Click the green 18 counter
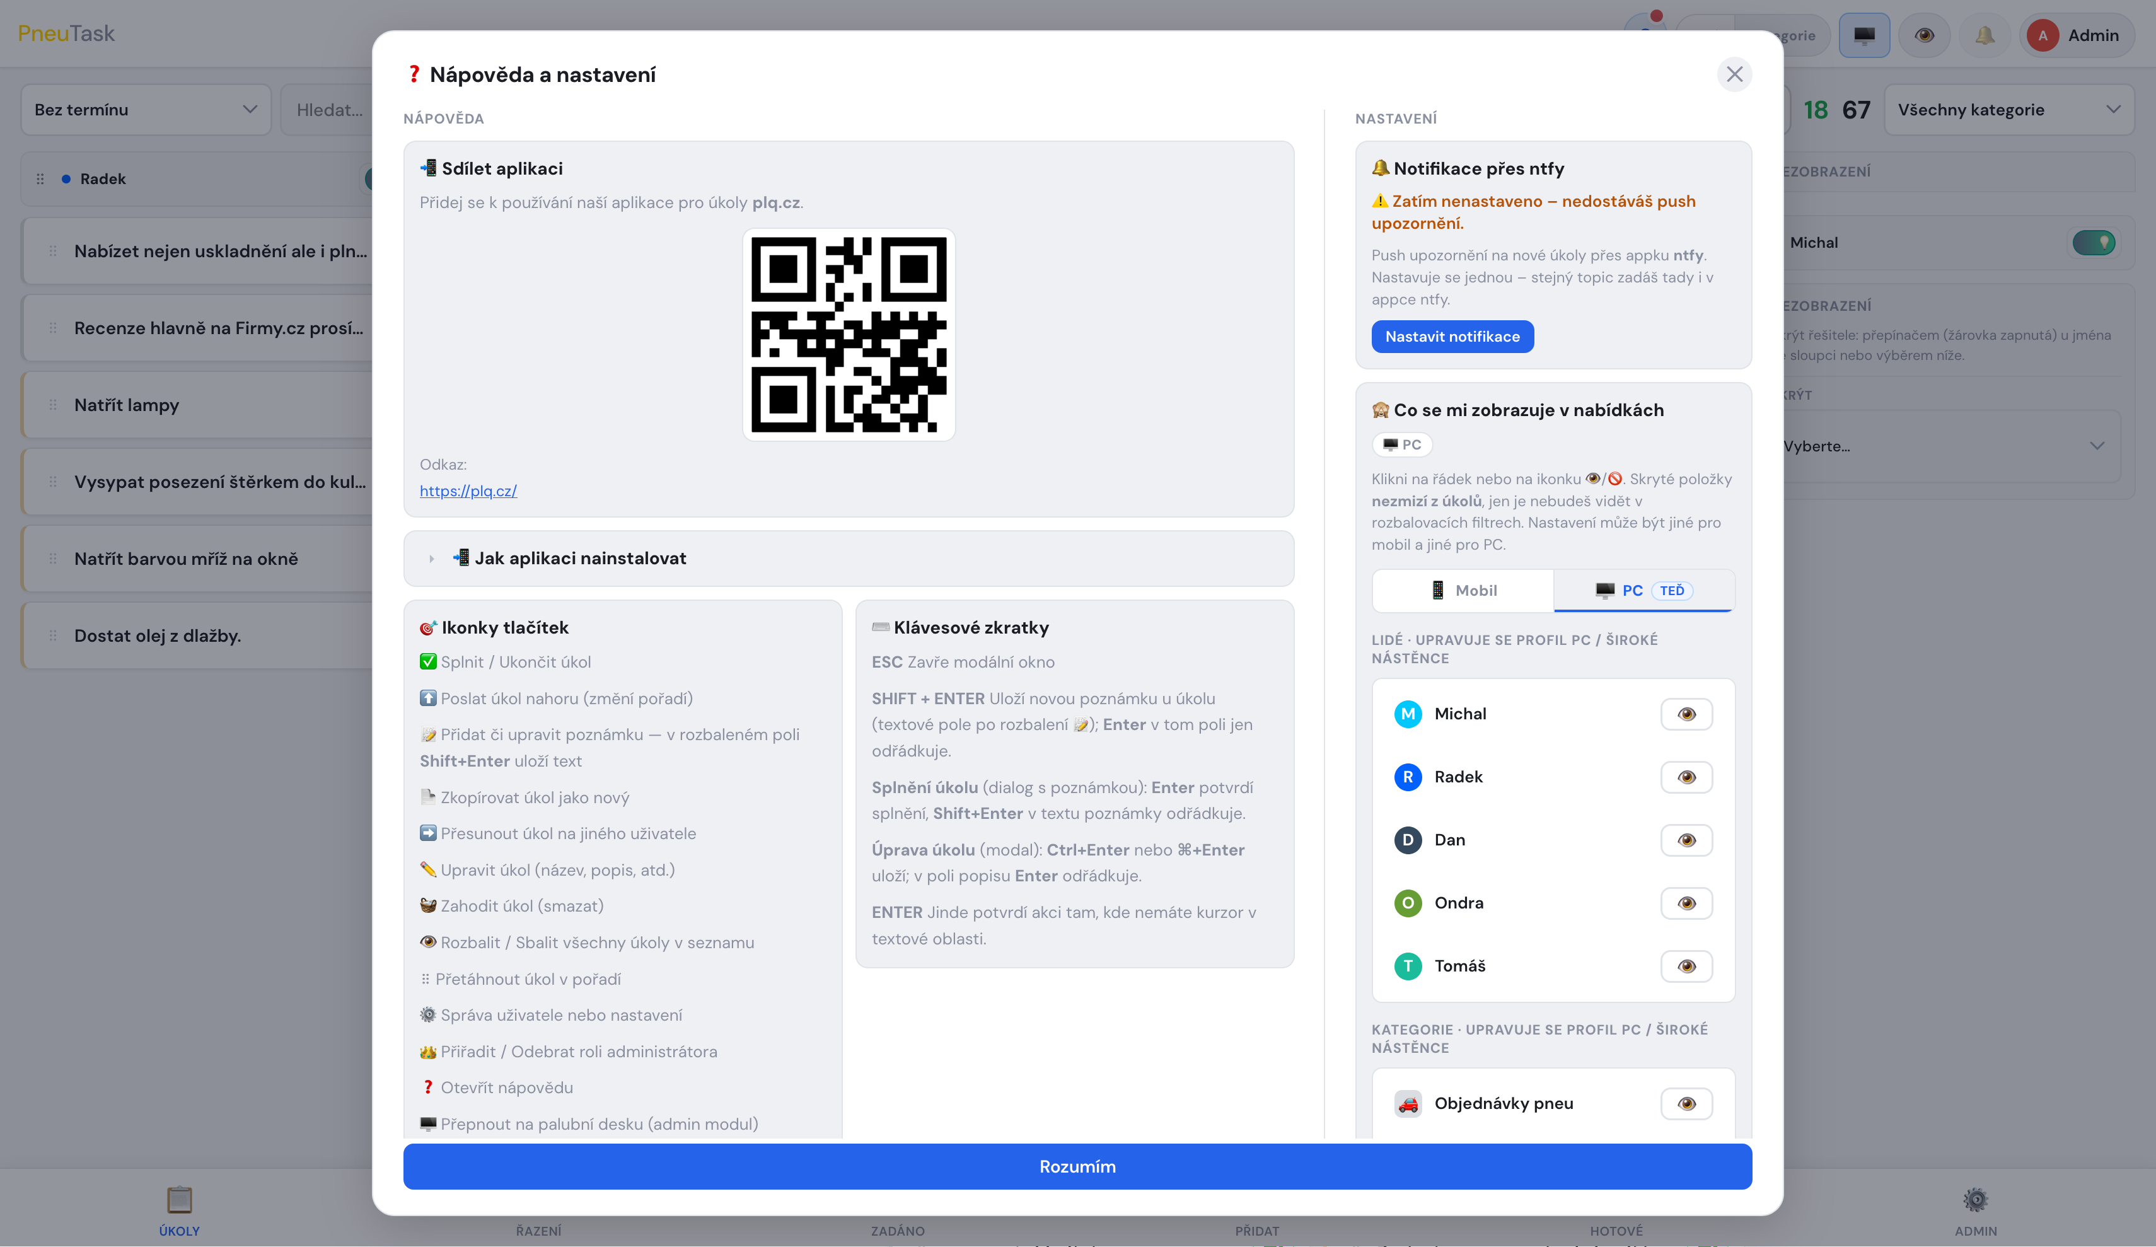Image resolution: width=2156 pixels, height=1247 pixels. (x=1814, y=110)
